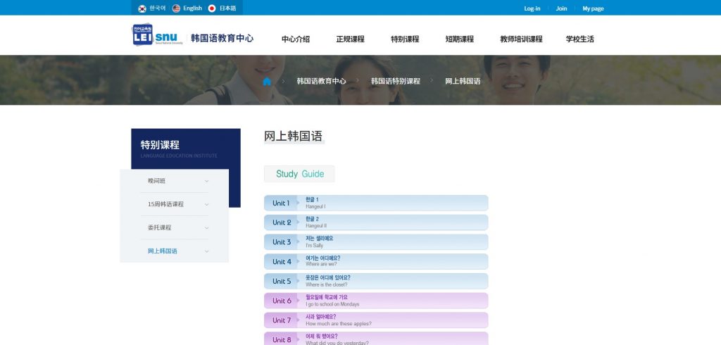Click the home icon in breadcrumb
Viewport: 721px width, 345px height.
(x=267, y=82)
